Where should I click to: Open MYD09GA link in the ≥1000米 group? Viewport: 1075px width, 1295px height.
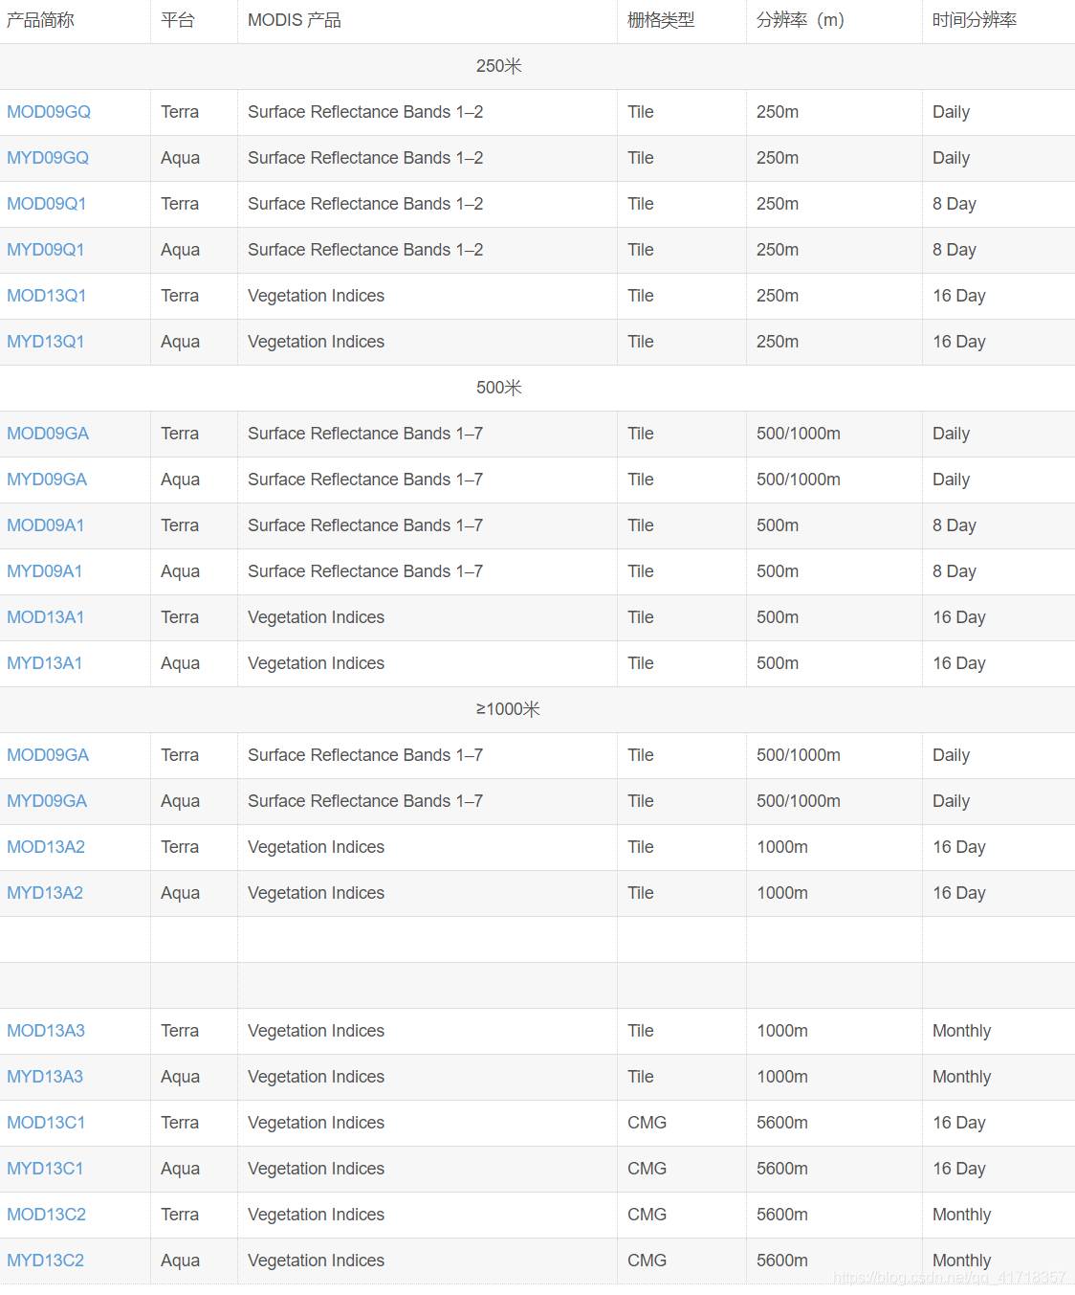(x=47, y=801)
